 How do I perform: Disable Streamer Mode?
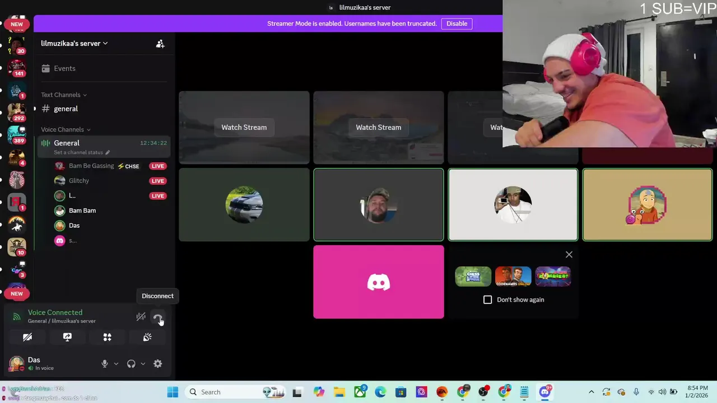[457, 24]
